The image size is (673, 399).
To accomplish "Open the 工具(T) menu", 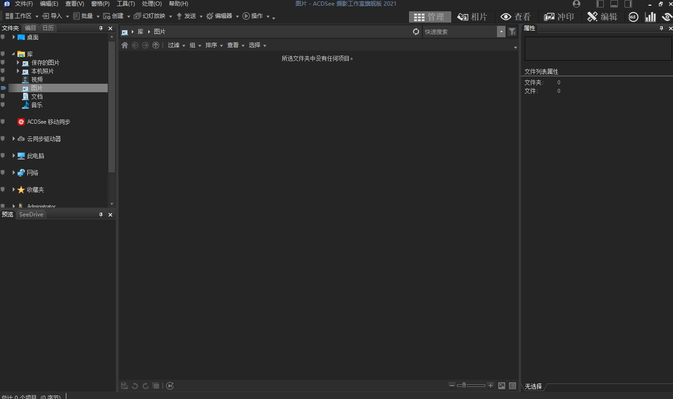I will click(126, 4).
